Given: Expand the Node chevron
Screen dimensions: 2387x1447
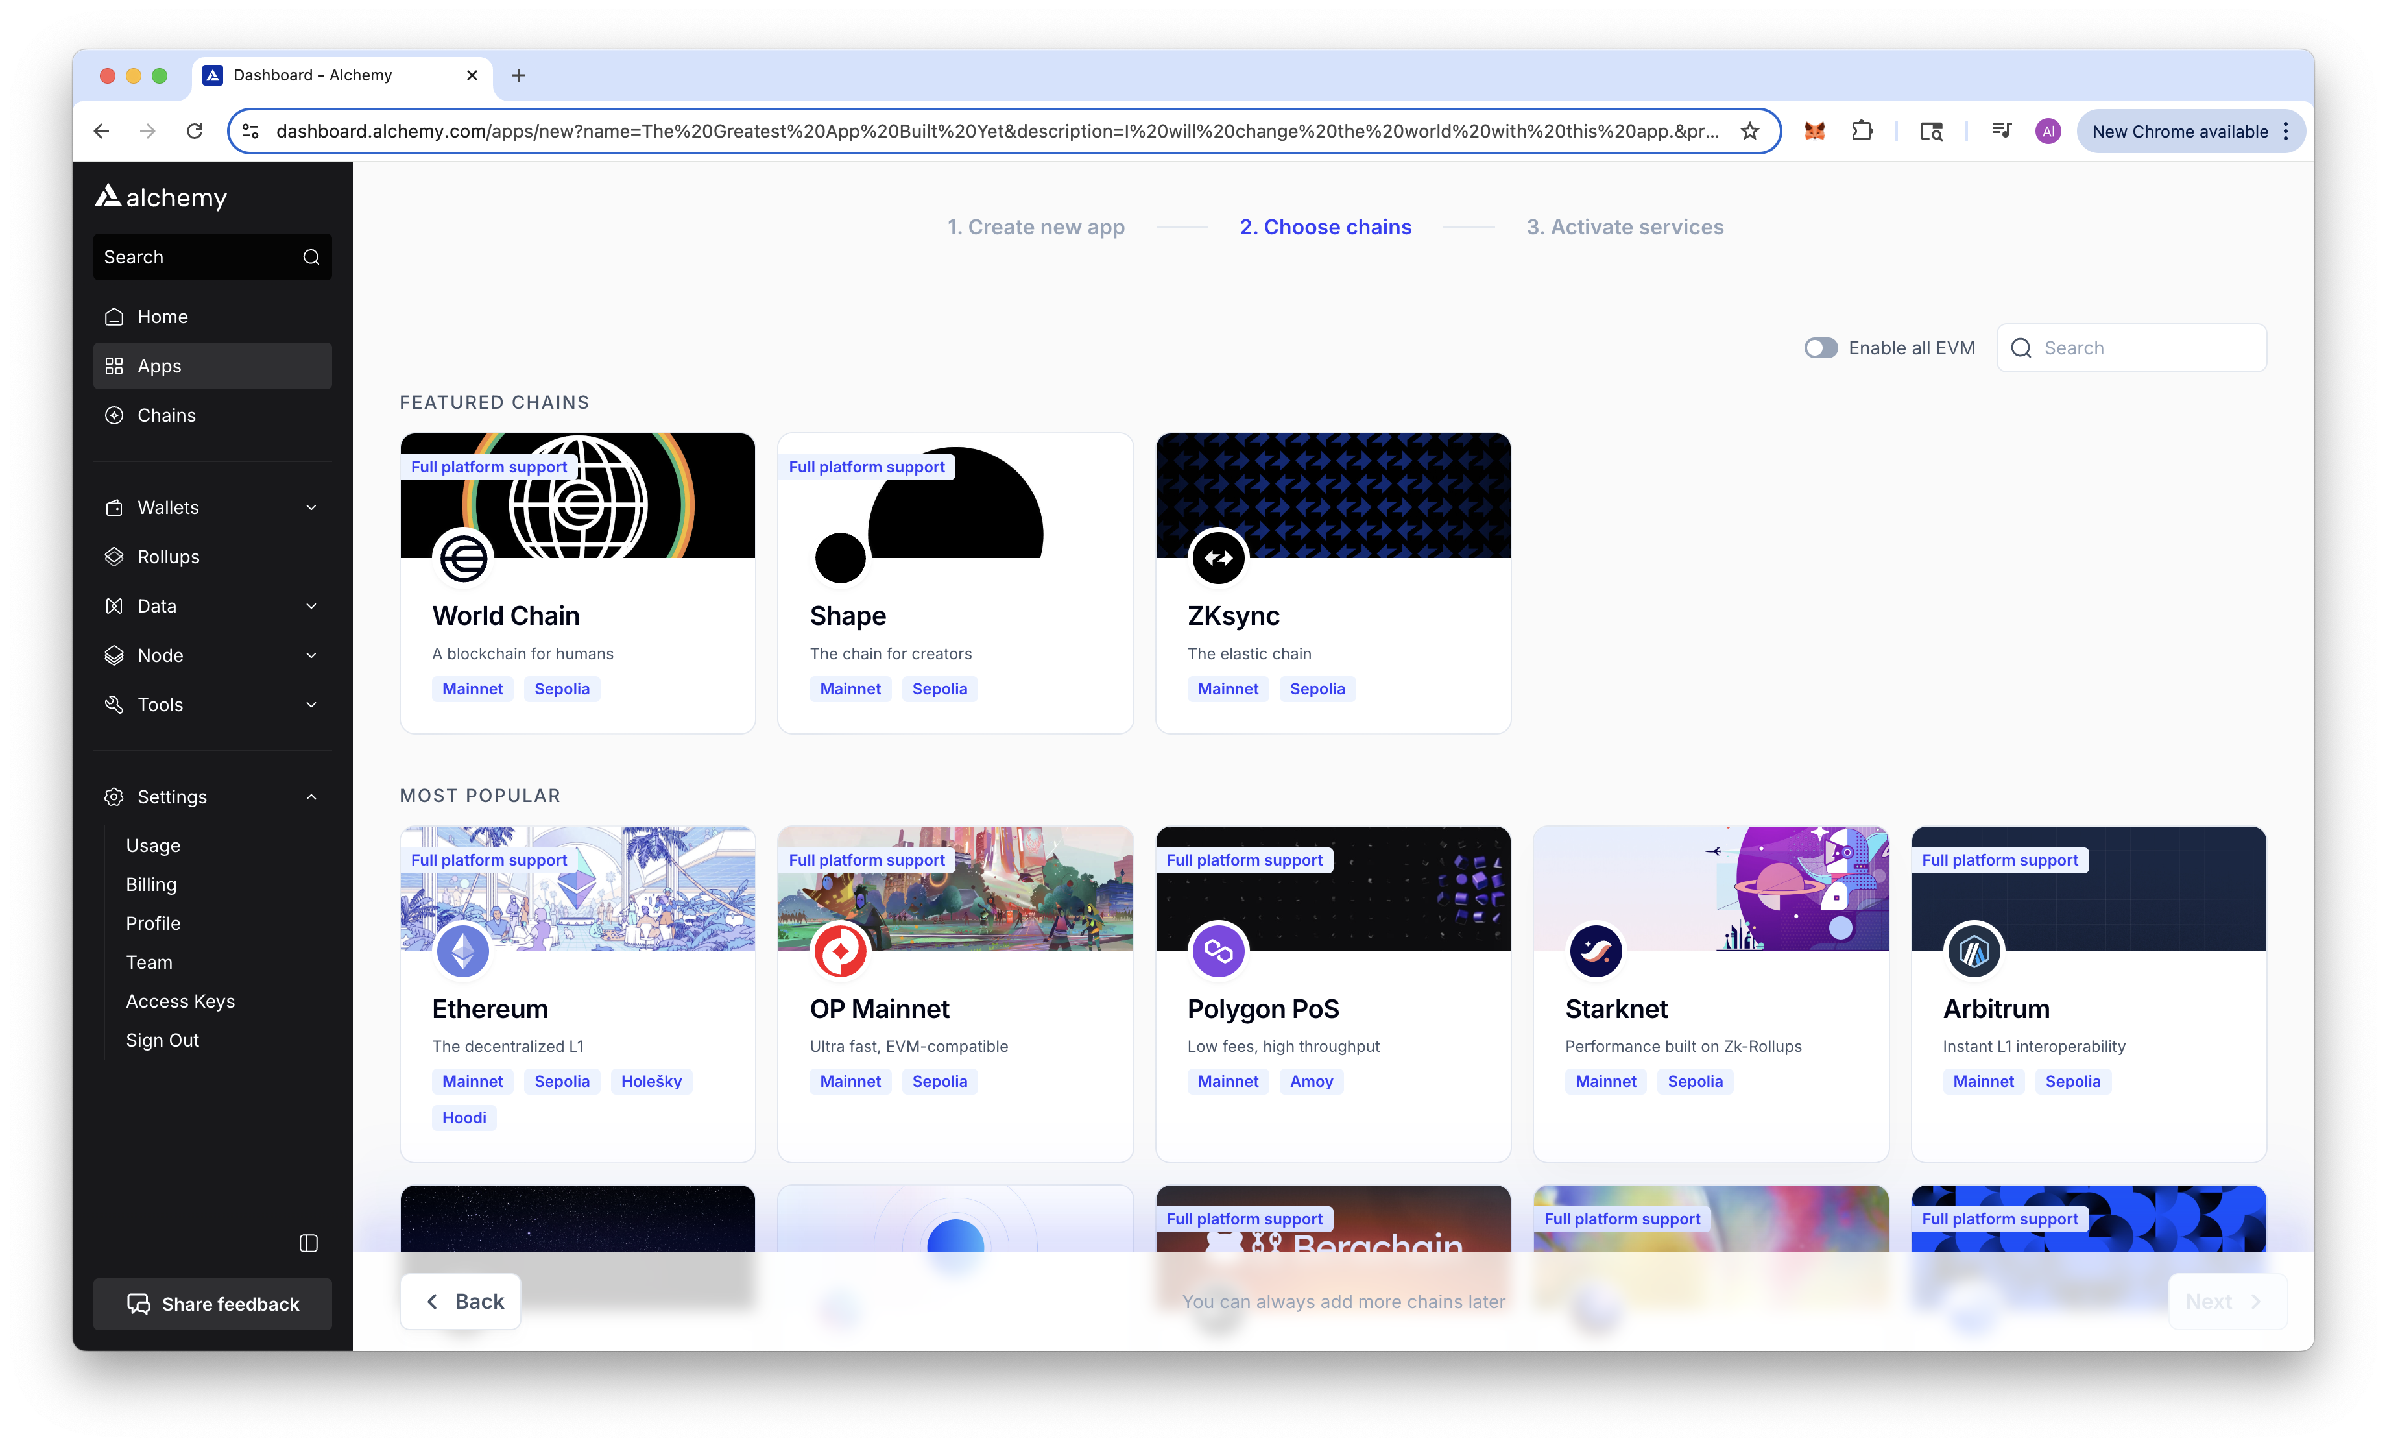Looking at the screenshot, I should pos(311,656).
